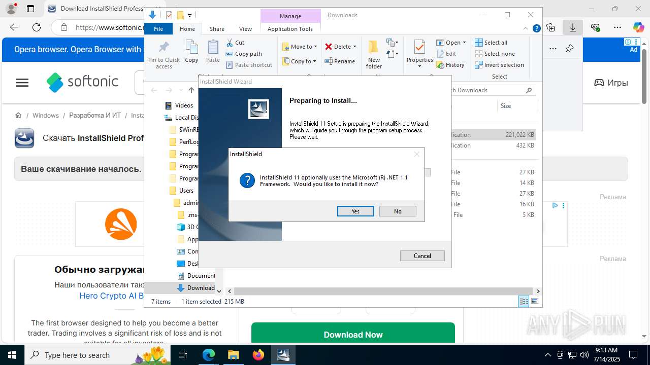
Task: Click the green Download Now button
Action: click(x=353, y=335)
